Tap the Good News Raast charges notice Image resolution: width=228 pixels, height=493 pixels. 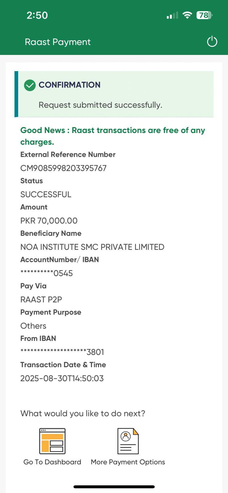tap(113, 136)
